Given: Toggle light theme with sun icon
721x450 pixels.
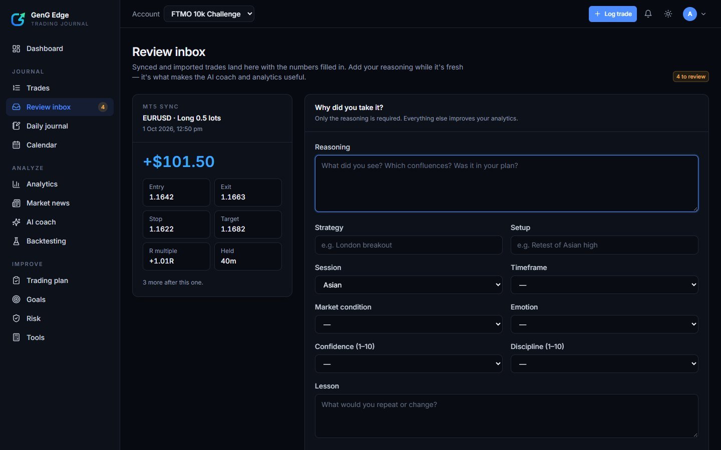Looking at the screenshot, I should click(x=668, y=14).
